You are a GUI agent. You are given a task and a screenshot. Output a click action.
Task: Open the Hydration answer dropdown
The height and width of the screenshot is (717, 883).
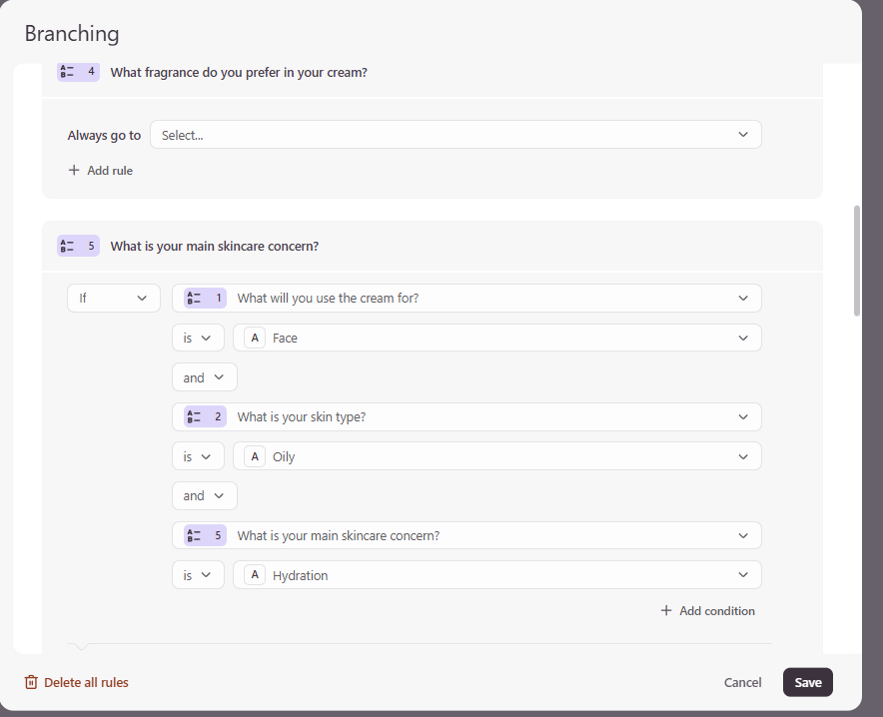(x=496, y=576)
